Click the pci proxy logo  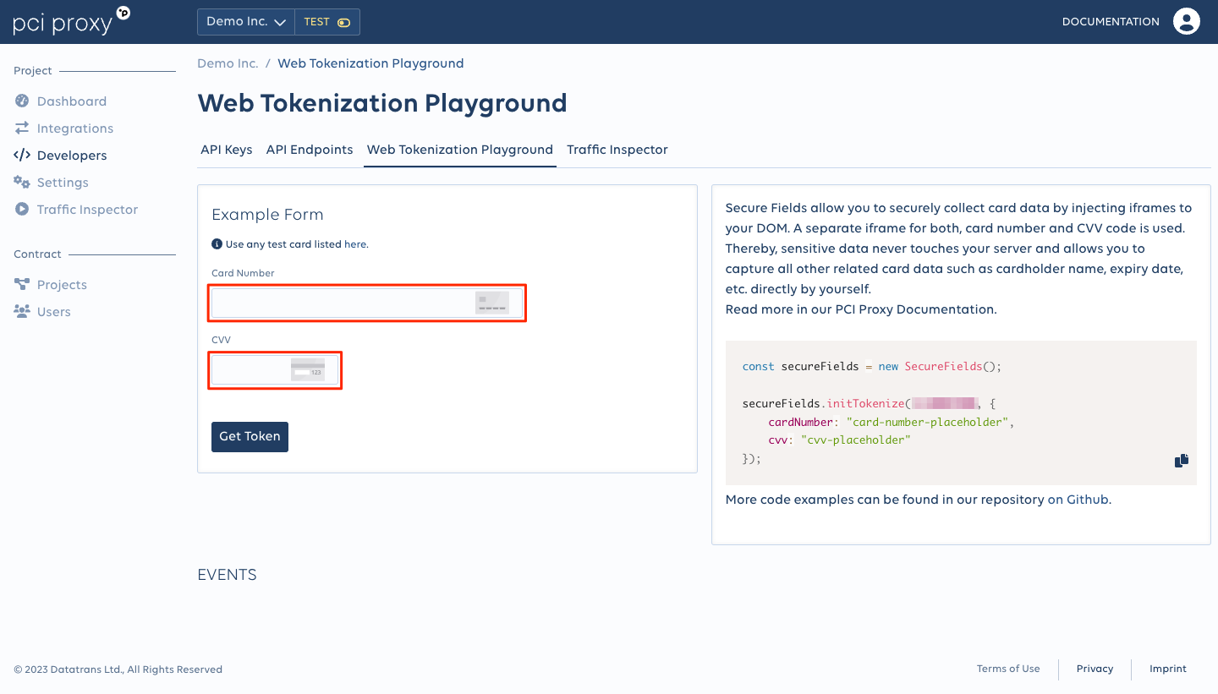click(72, 21)
